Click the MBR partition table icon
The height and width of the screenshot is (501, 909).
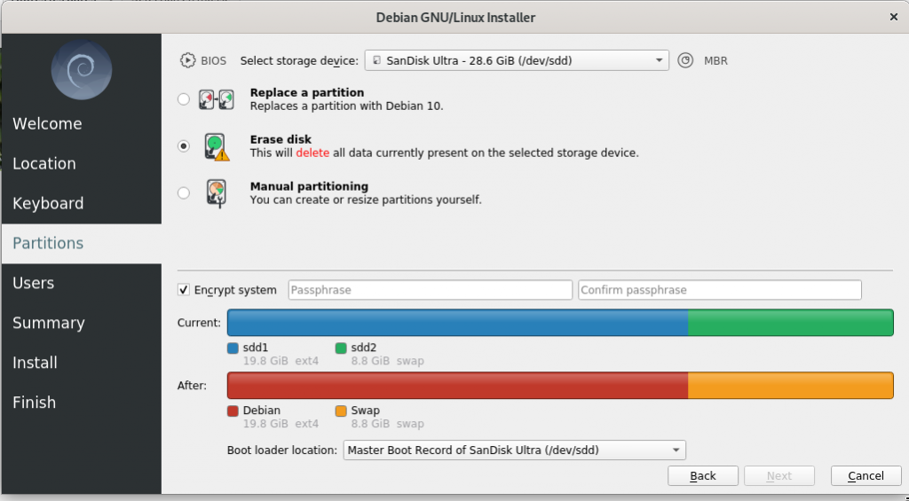point(685,60)
